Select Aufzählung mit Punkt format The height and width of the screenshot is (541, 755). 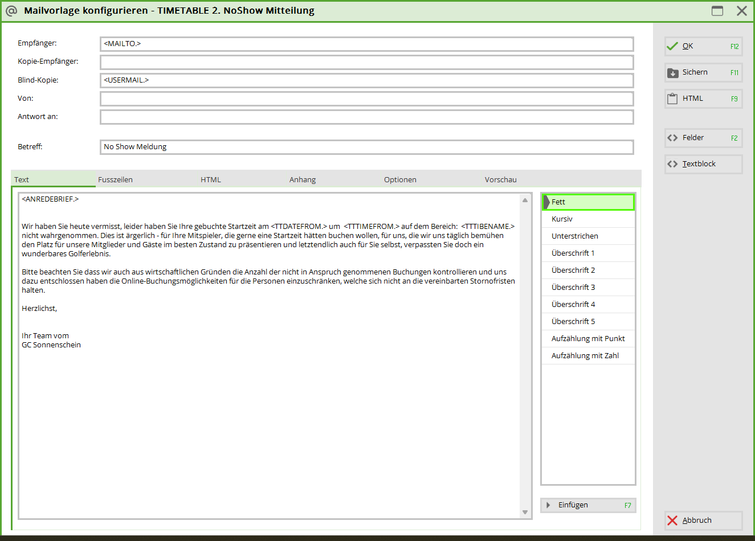click(x=587, y=339)
